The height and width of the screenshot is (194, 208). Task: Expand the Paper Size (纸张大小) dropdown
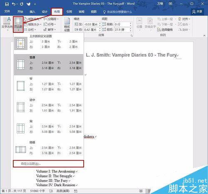pyautogui.click(x=33, y=25)
